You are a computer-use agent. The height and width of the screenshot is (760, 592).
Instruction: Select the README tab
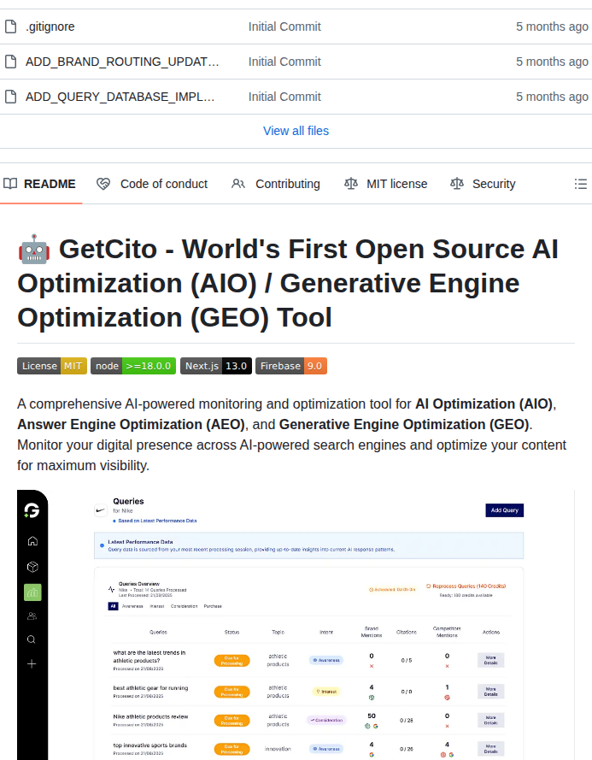click(40, 184)
